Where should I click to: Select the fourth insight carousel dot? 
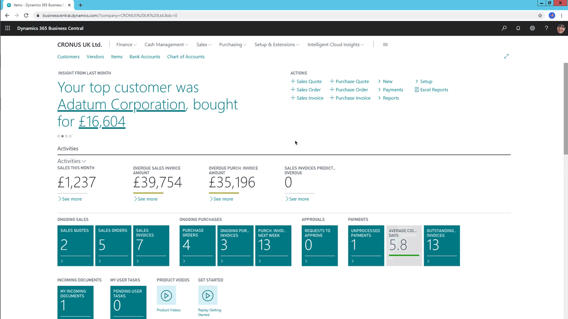point(70,136)
